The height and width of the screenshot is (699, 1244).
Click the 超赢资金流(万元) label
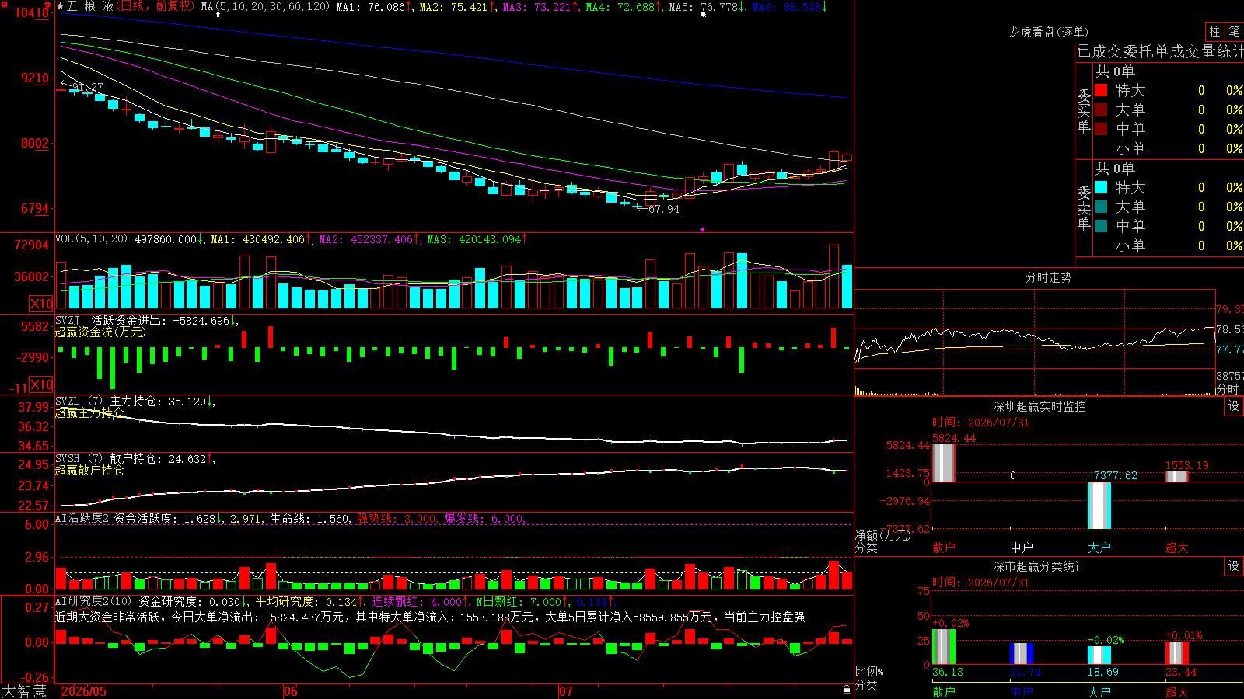100,332
